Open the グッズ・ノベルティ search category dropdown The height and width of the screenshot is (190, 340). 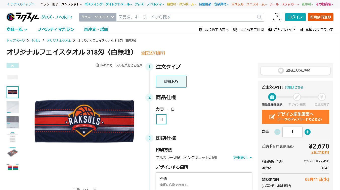coord(98,17)
